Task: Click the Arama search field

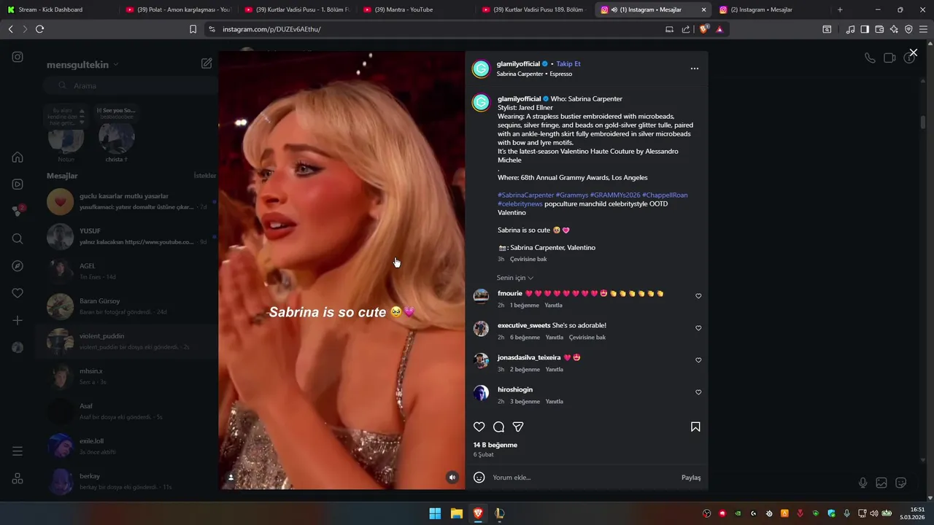Action: click(x=131, y=85)
